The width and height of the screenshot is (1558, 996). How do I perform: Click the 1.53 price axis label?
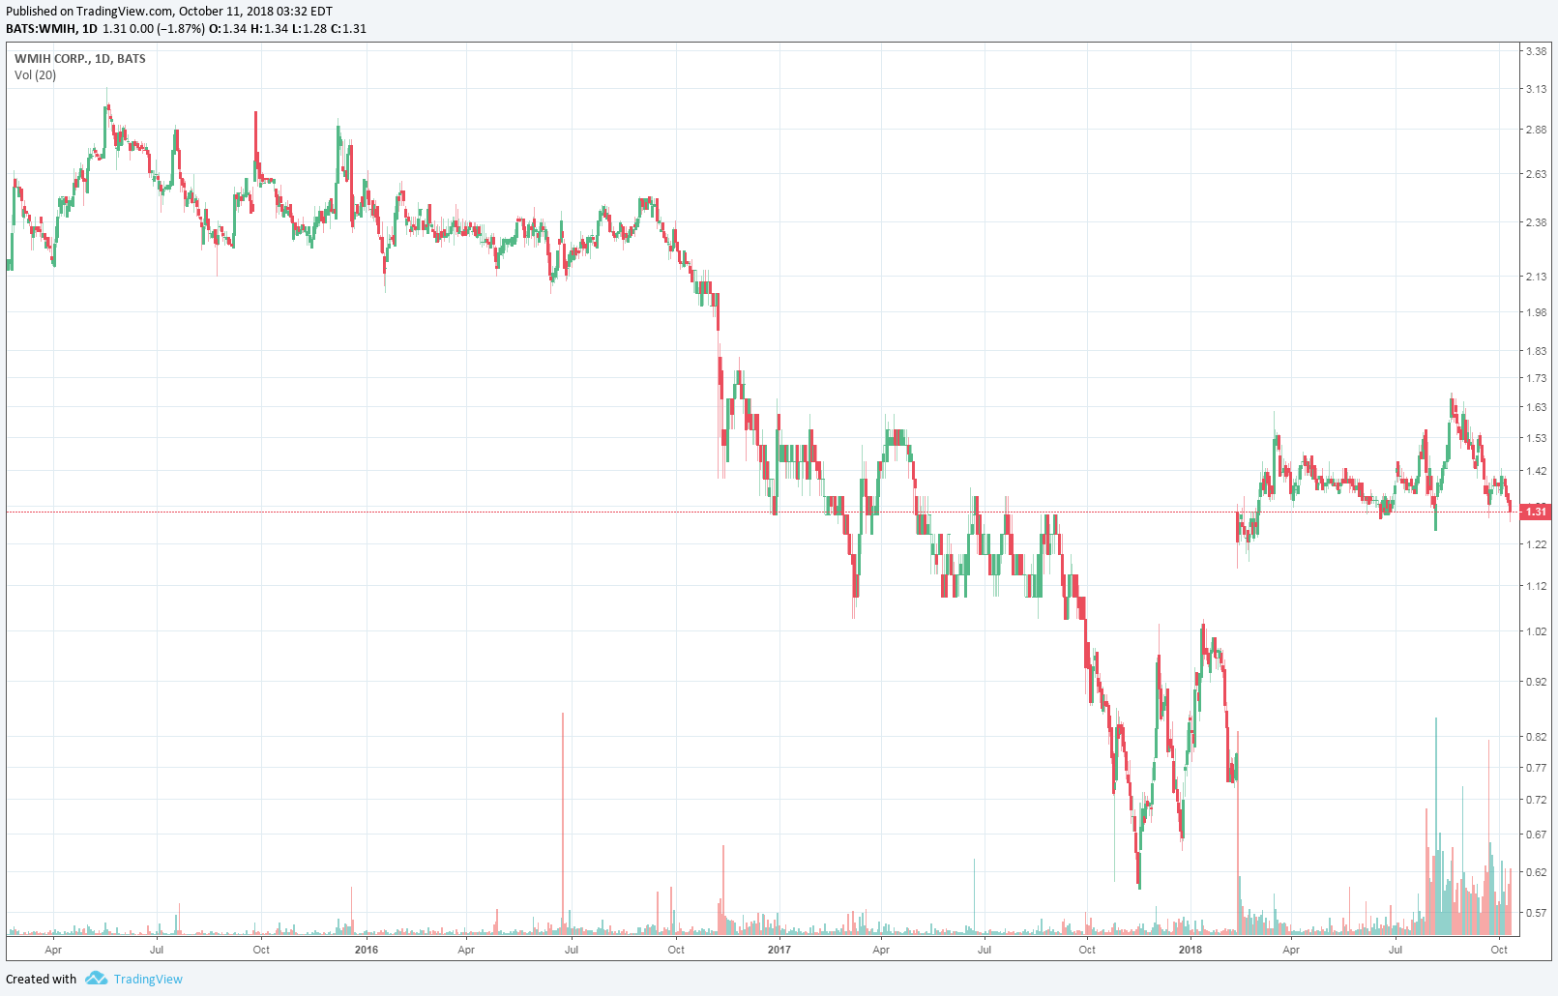pyautogui.click(x=1536, y=438)
